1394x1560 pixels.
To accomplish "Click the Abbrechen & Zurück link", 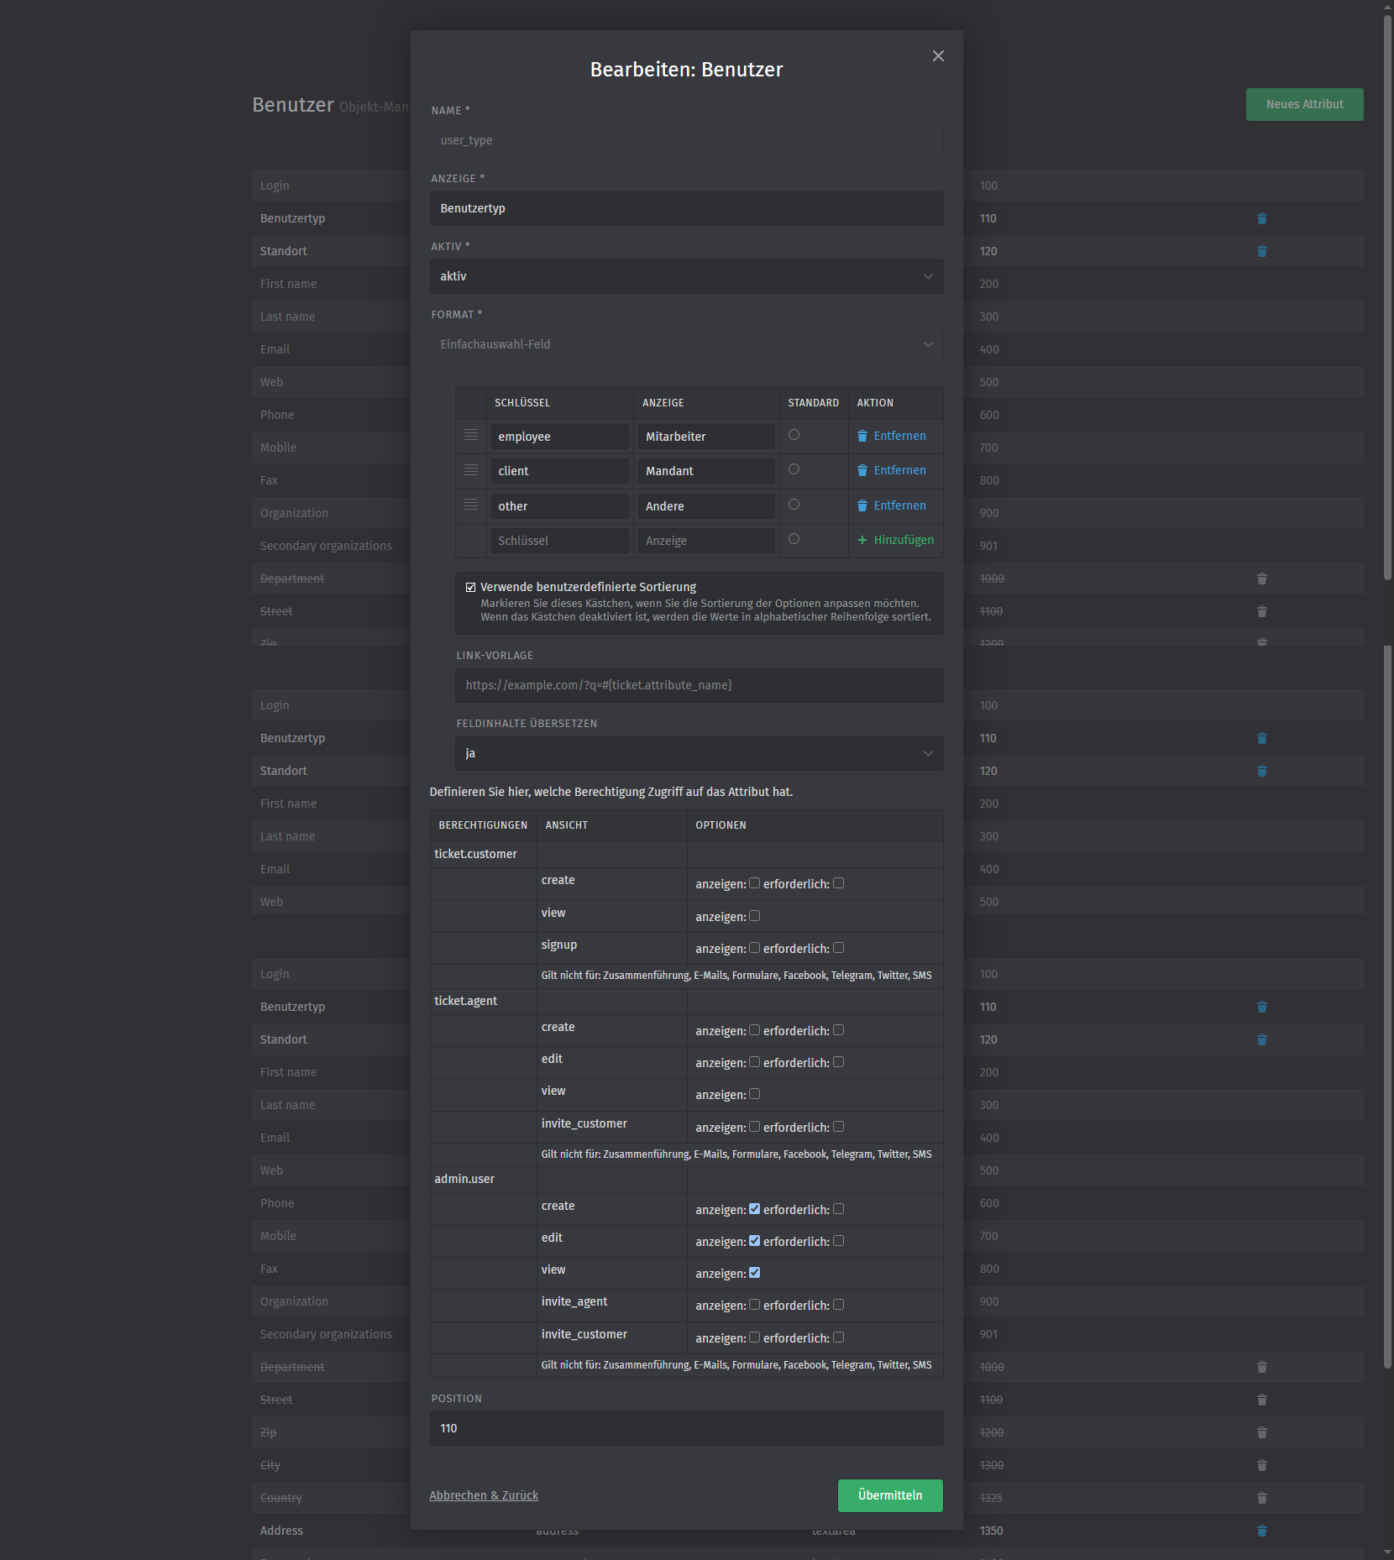I will 484,1495.
